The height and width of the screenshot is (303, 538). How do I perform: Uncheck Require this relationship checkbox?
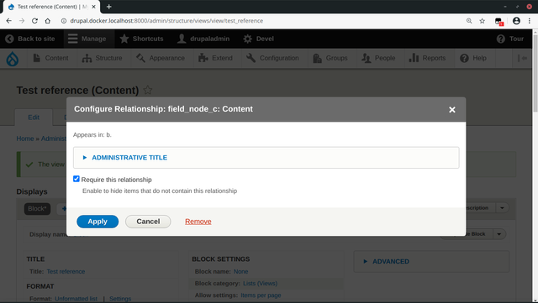76,179
